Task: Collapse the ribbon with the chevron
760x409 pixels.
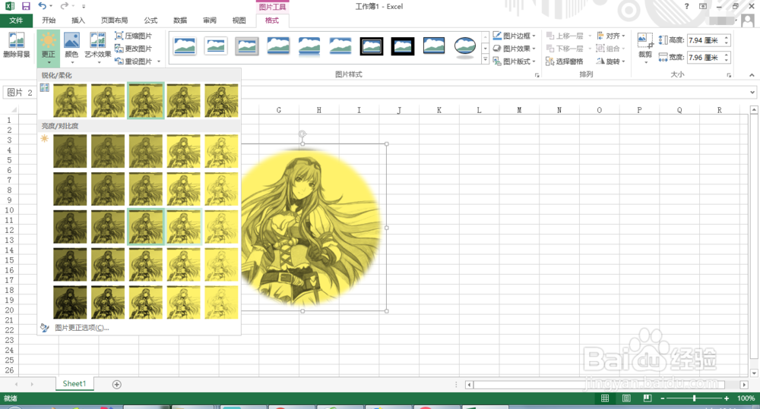Action: point(752,75)
